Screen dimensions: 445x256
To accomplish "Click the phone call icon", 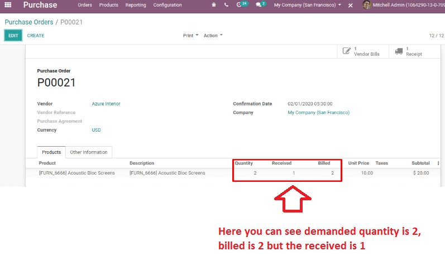I will click(226, 5).
